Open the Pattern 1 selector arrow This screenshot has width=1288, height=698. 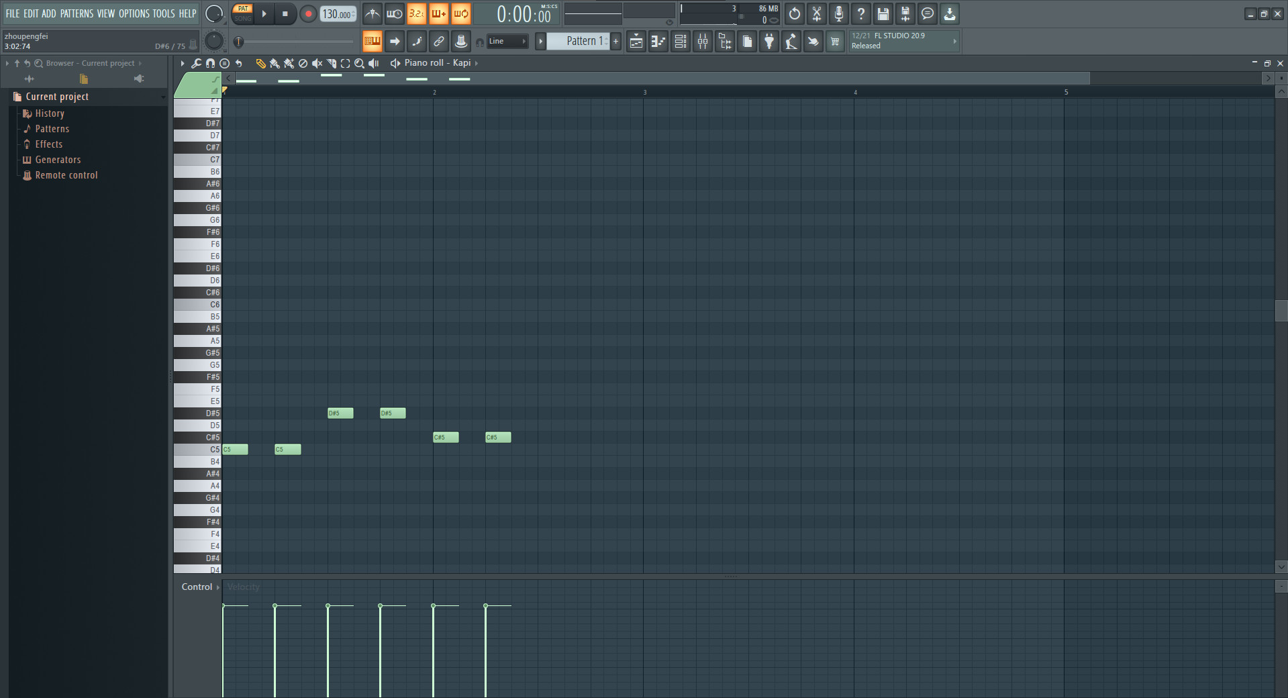click(x=541, y=41)
